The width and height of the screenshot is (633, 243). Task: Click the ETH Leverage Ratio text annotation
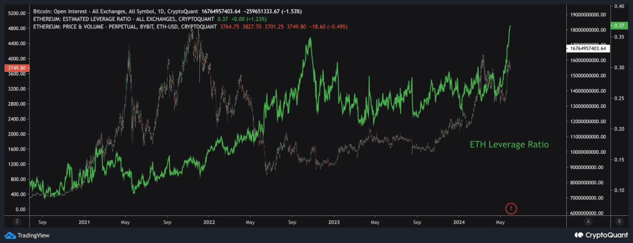pyautogui.click(x=509, y=145)
